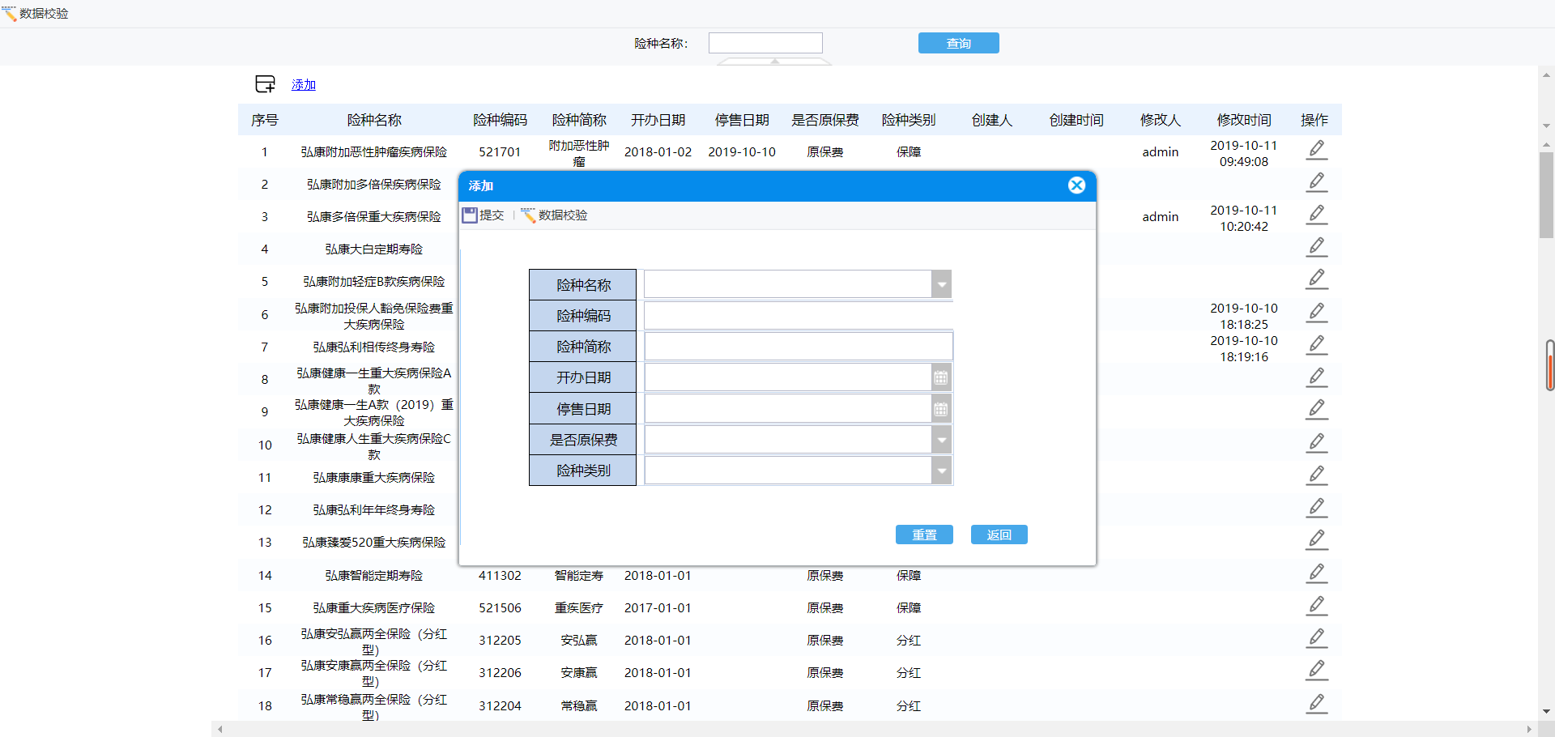
Task: Edit row 13 弘康臻爱520重大疾病保险
Action: [x=1317, y=541]
